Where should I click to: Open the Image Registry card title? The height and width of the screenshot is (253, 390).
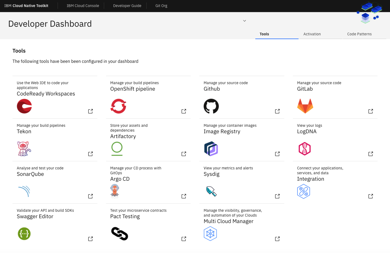[x=222, y=131]
